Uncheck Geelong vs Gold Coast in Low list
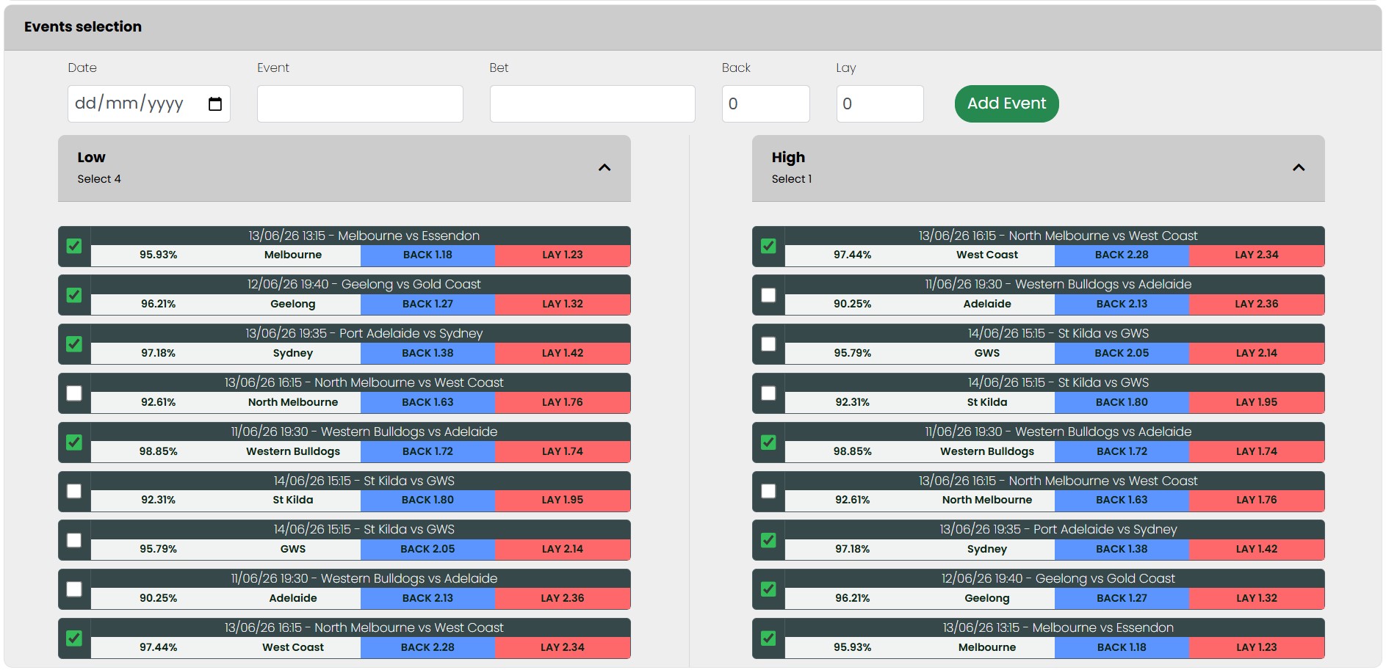This screenshot has width=1386, height=670. pos(74,295)
